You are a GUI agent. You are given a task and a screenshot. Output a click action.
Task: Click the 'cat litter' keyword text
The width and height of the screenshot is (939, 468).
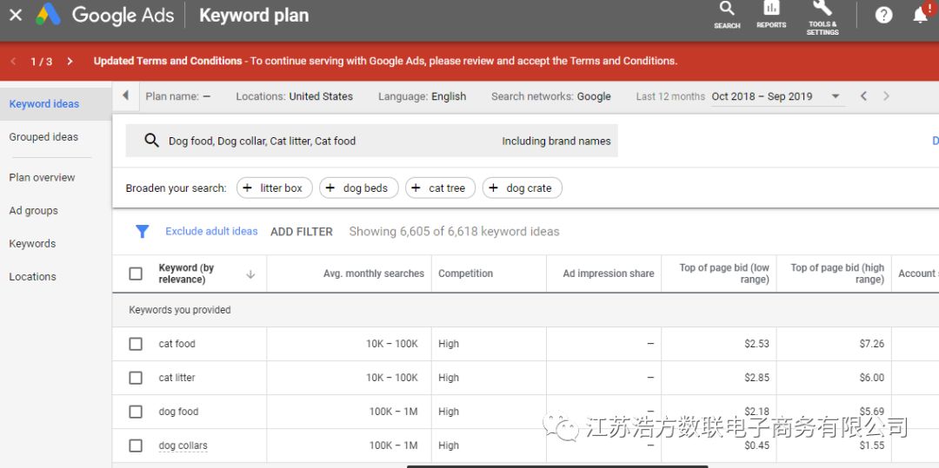click(176, 378)
